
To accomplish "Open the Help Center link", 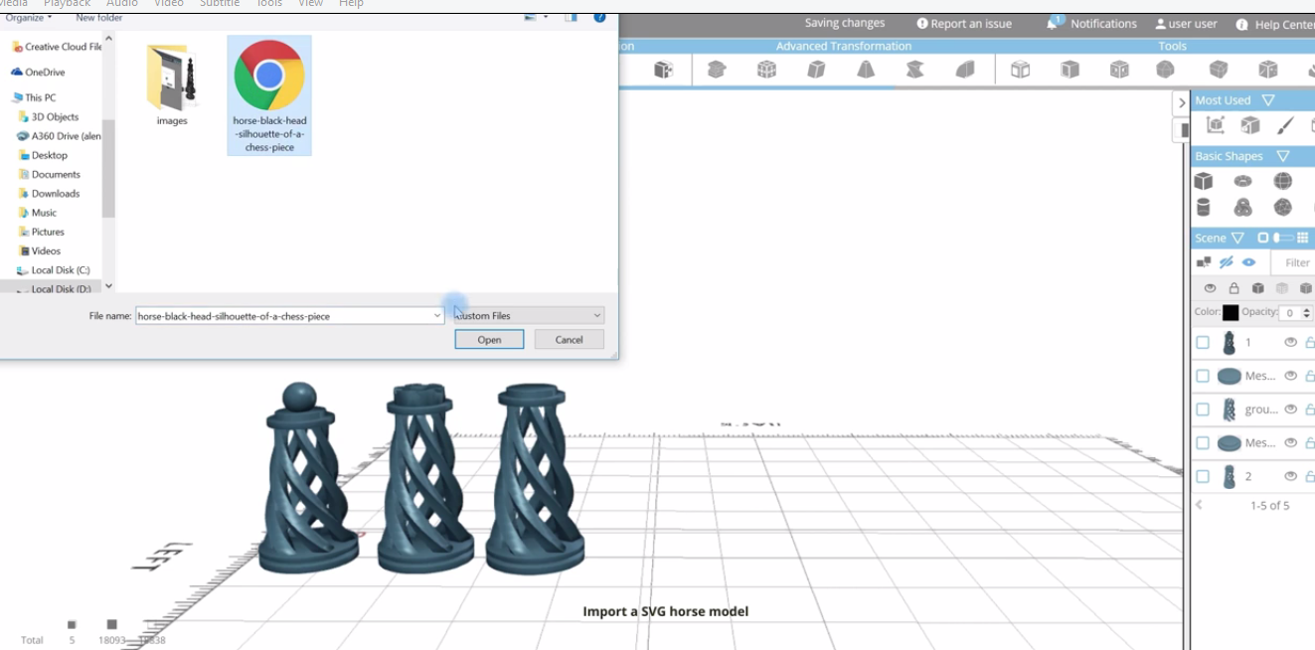I will tap(1275, 24).
